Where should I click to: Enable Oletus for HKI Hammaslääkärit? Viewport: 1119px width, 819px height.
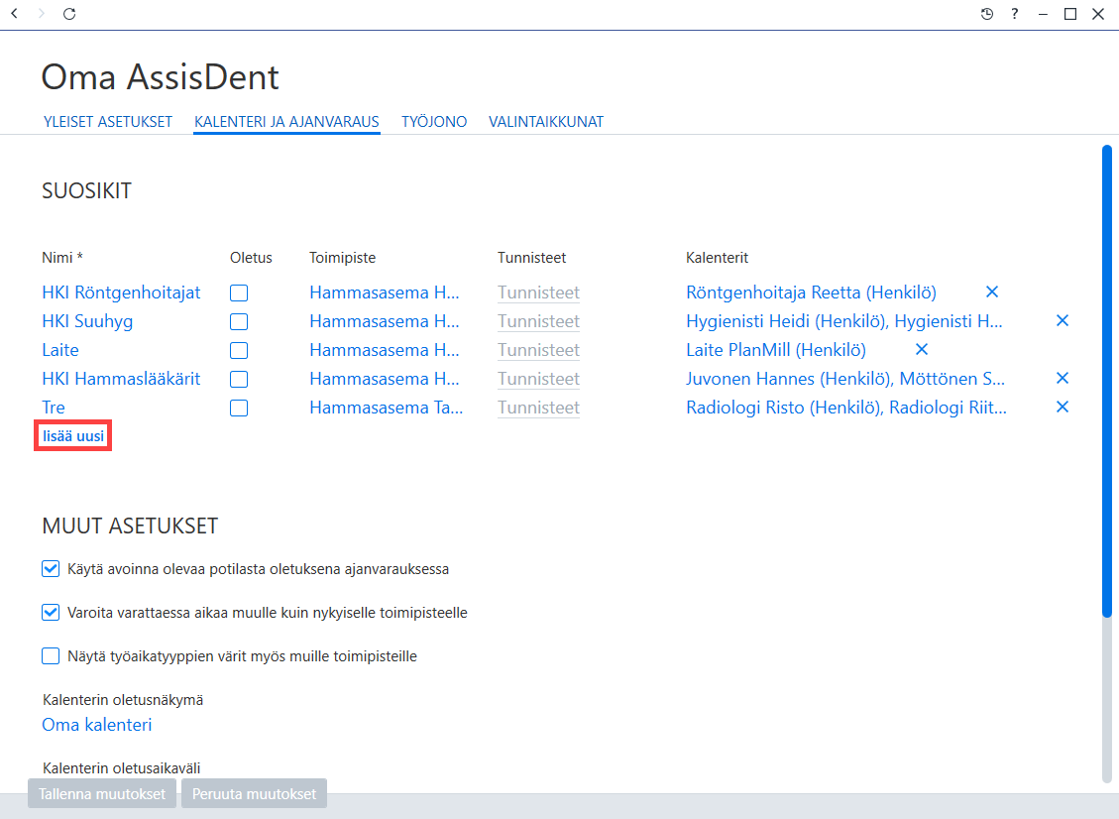coord(239,379)
